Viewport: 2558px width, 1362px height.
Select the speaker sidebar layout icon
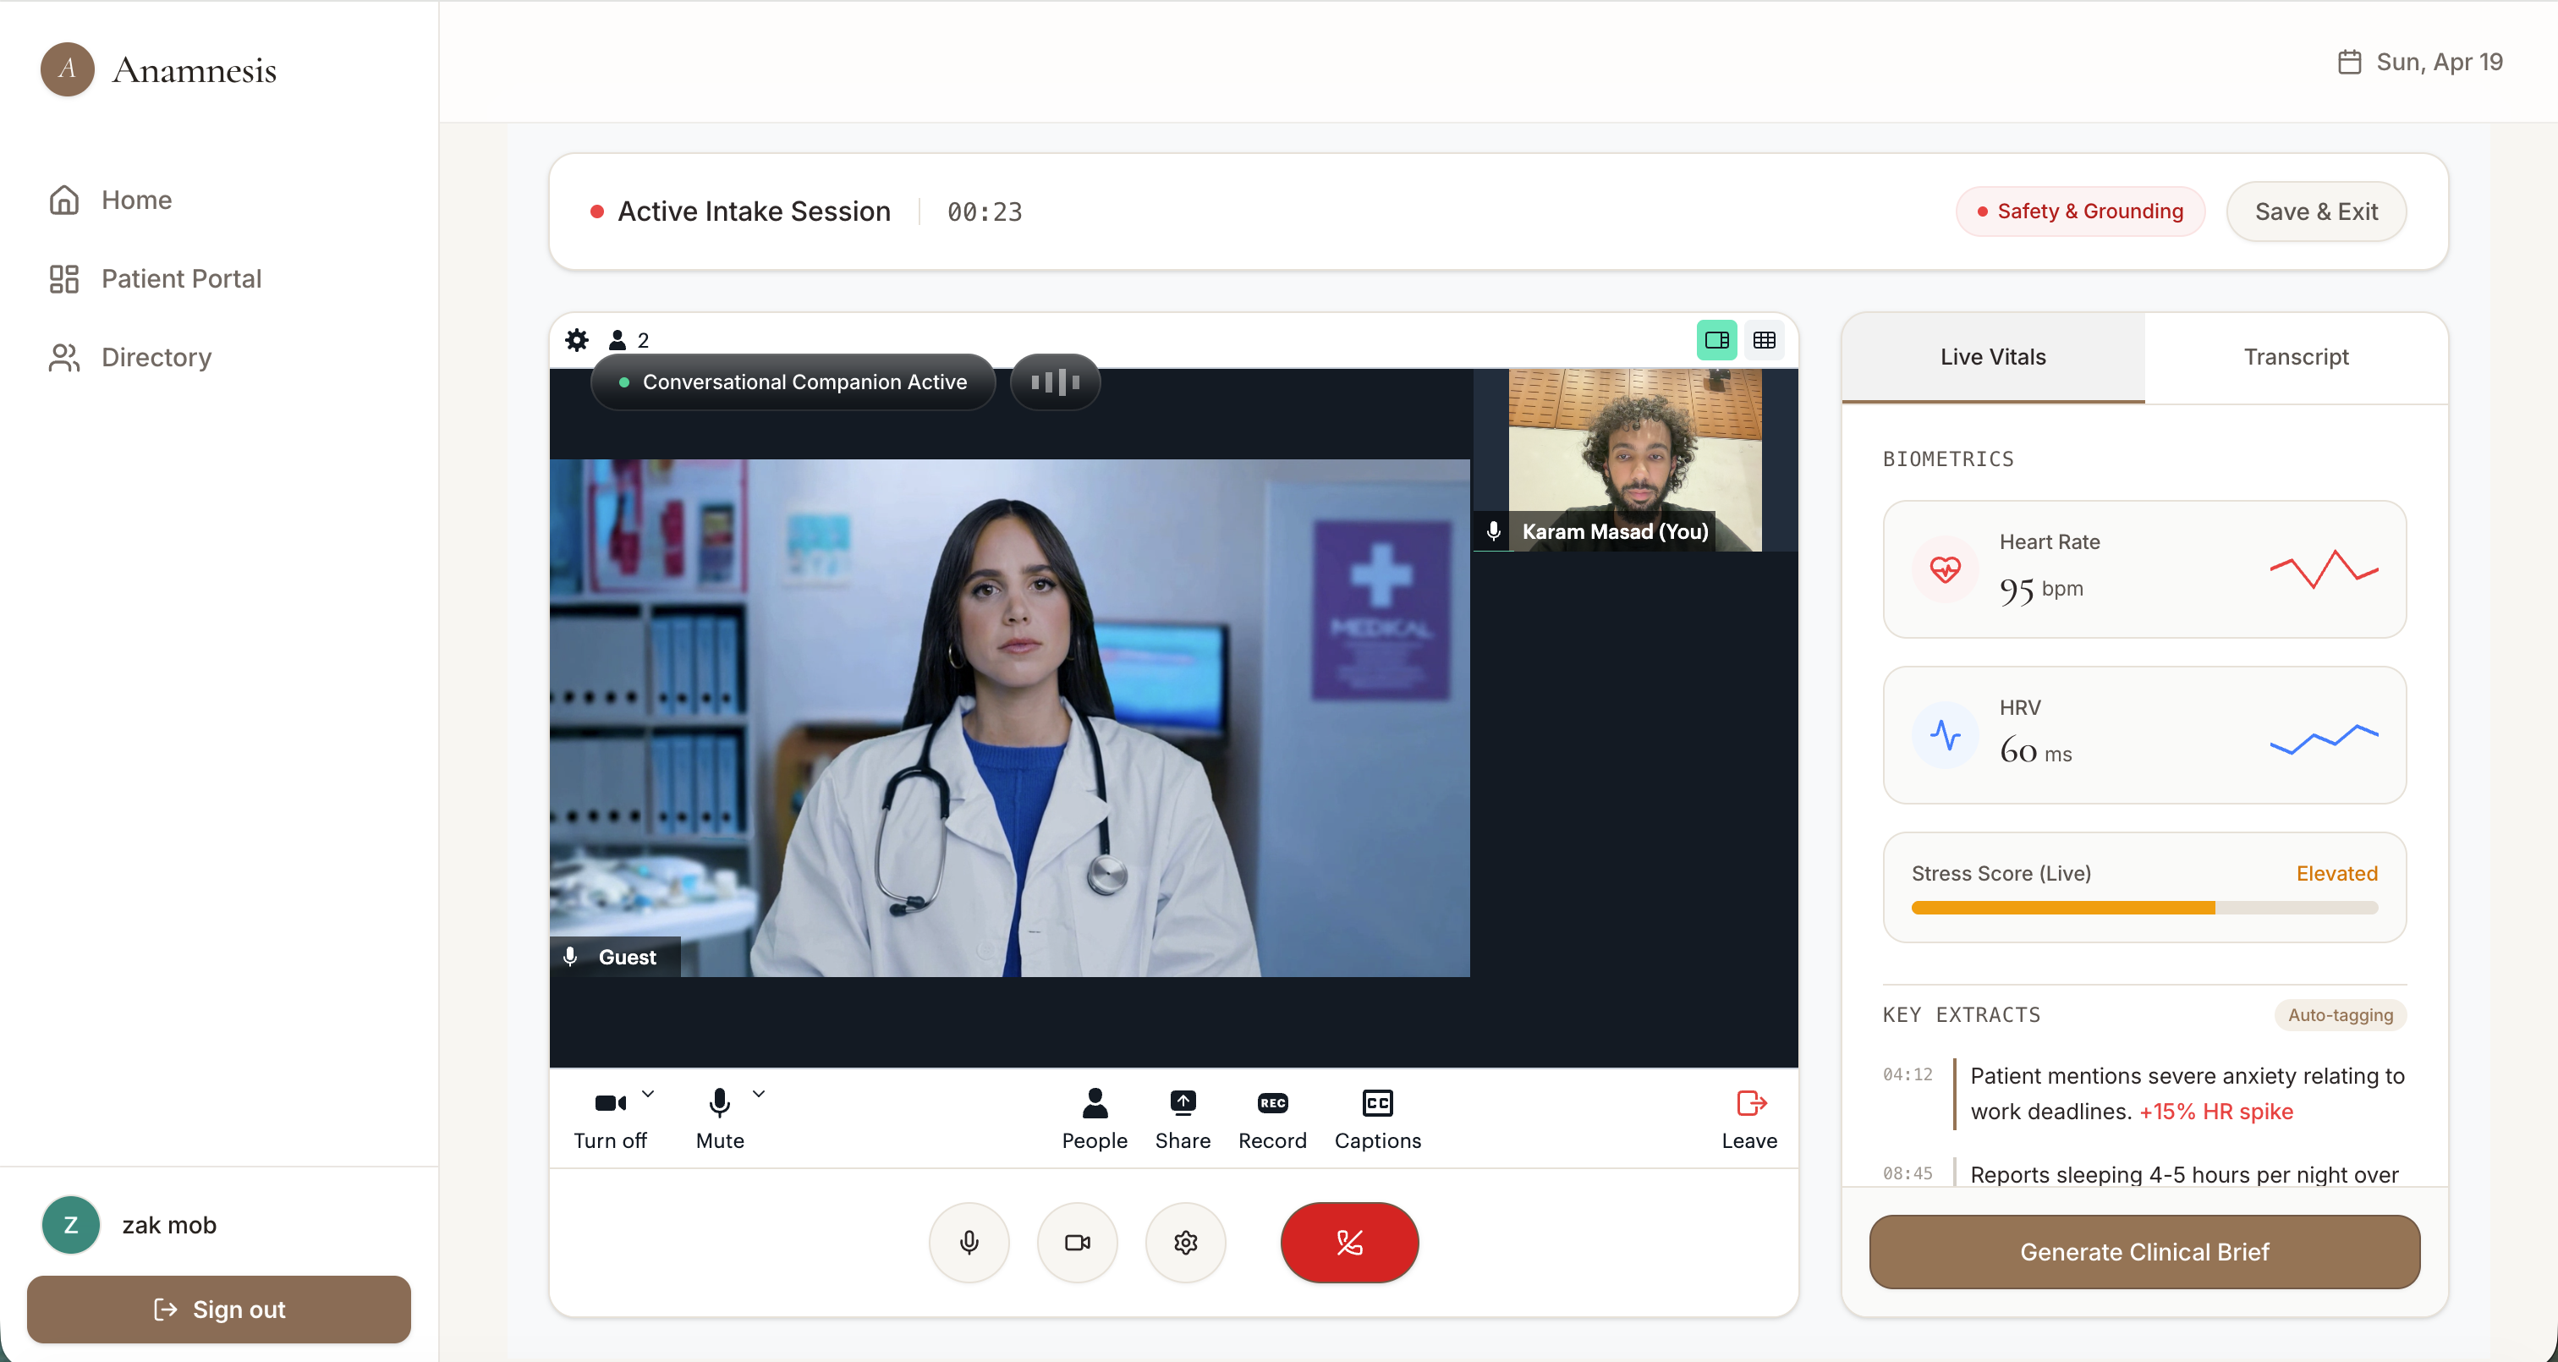pyautogui.click(x=1716, y=340)
